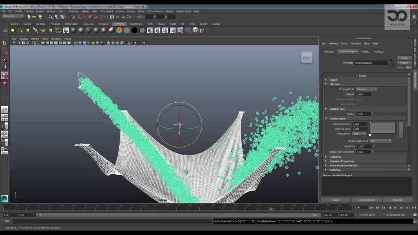The image size is (418, 235).
Task: Select the nucleus1 tab in Attribute Editor
Action: coord(379,52)
